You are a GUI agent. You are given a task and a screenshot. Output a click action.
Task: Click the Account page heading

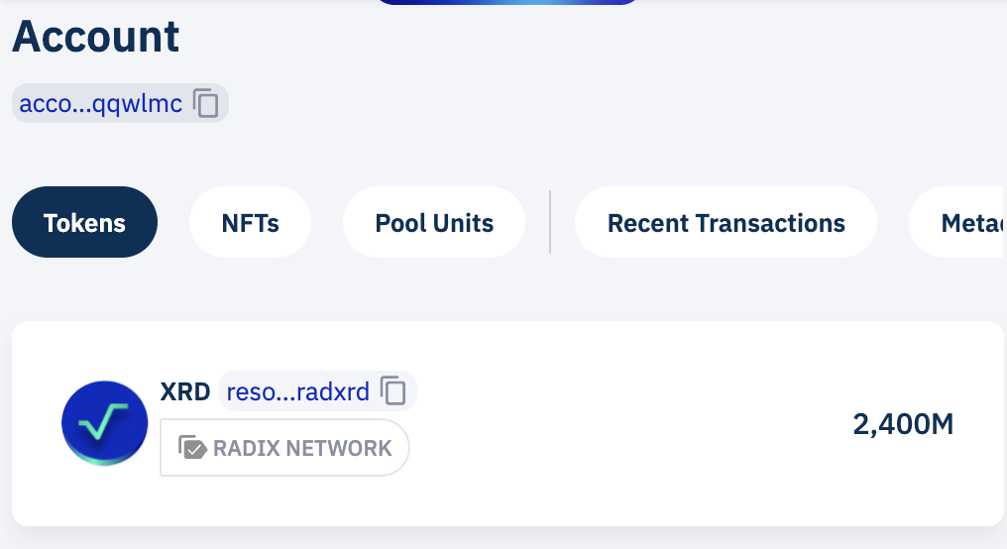point(96,36)
